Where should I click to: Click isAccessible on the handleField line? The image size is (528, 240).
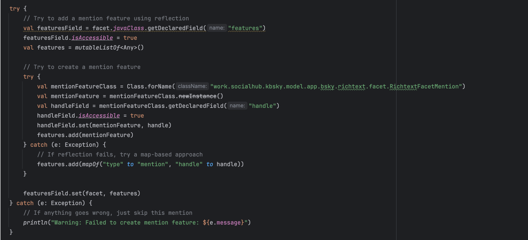click(99, 116)
